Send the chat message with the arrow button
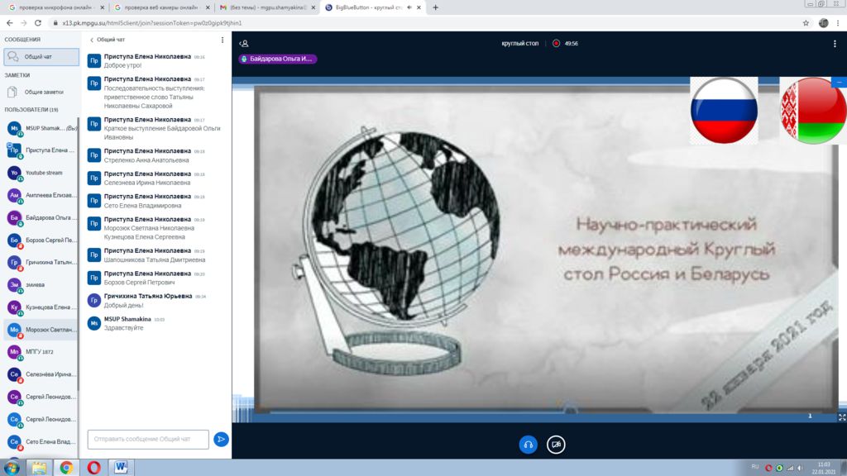The height and width of the screenshot is (476, 847). [x=221, y=439]
